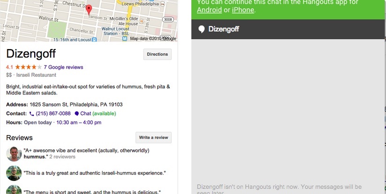This screenshot has width=386, height=194.
Task: Click the Dizengoff title heading
Action: [31, 54]
